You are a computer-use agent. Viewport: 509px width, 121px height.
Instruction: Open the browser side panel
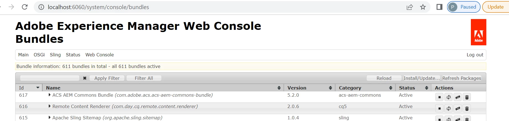point(439,7)
